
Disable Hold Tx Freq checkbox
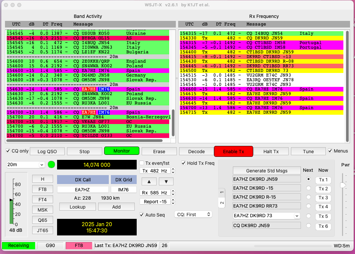[x=184, y=163]
